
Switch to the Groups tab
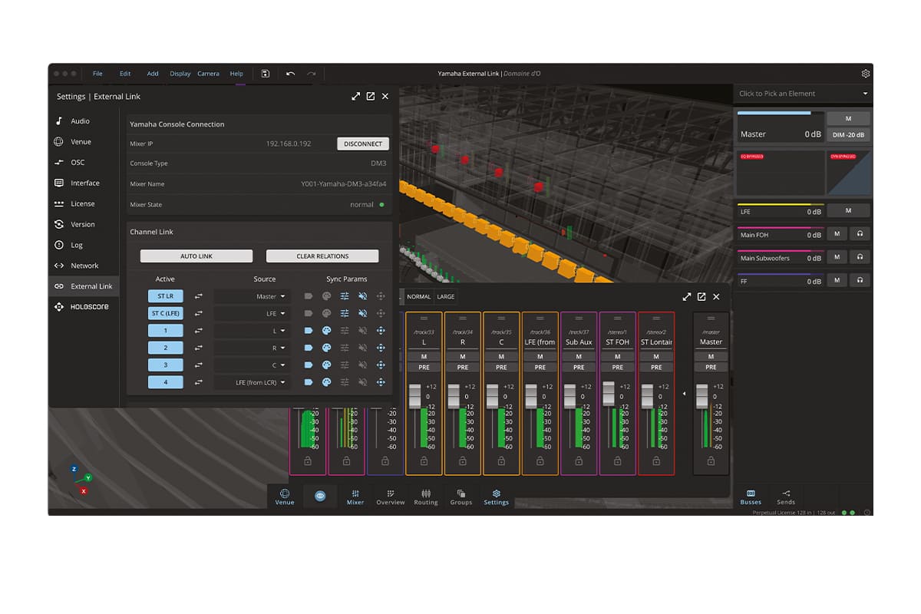click(461, 497)
